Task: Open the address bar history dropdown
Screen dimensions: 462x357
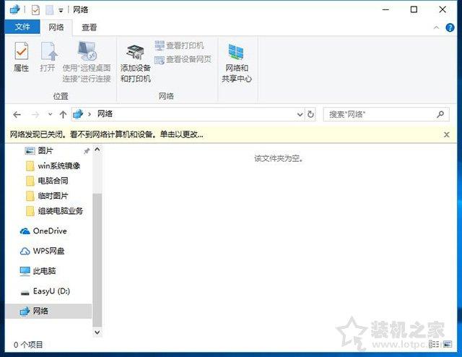Action: pyautogui.click(x=300, y=114)
